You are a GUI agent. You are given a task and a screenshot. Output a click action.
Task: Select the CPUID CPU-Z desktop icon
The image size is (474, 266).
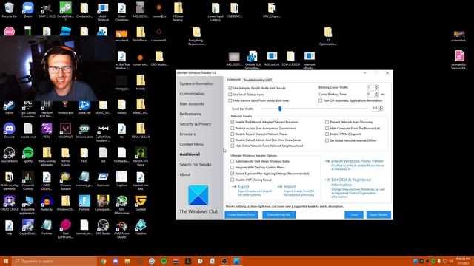(9, 203)
